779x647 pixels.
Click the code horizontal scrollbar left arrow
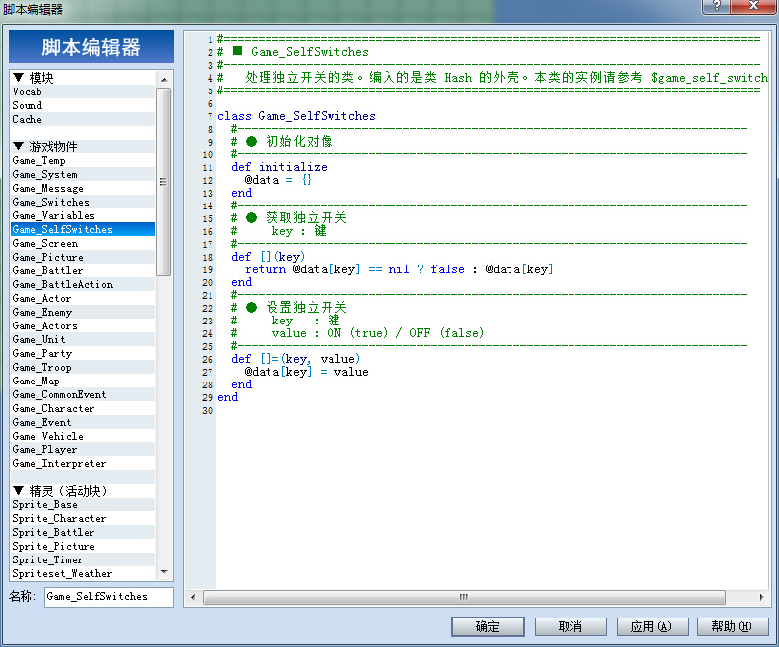click(x=193, y=597)
